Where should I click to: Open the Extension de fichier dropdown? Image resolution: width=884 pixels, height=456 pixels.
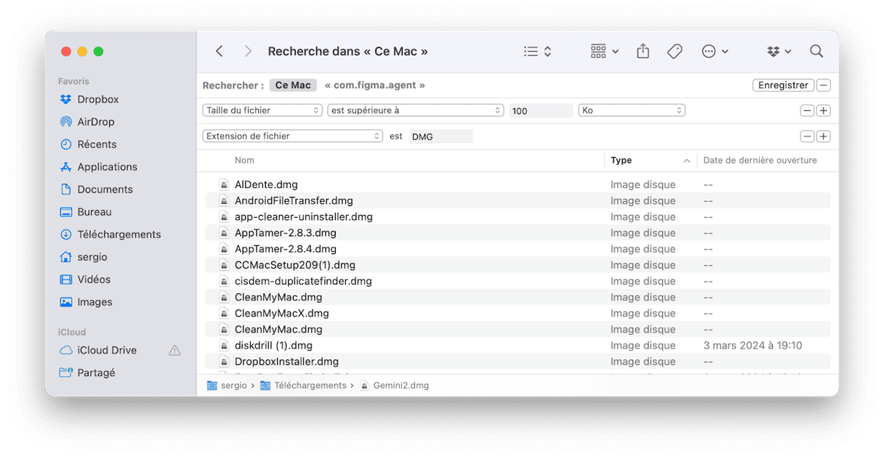pos(293,136)
